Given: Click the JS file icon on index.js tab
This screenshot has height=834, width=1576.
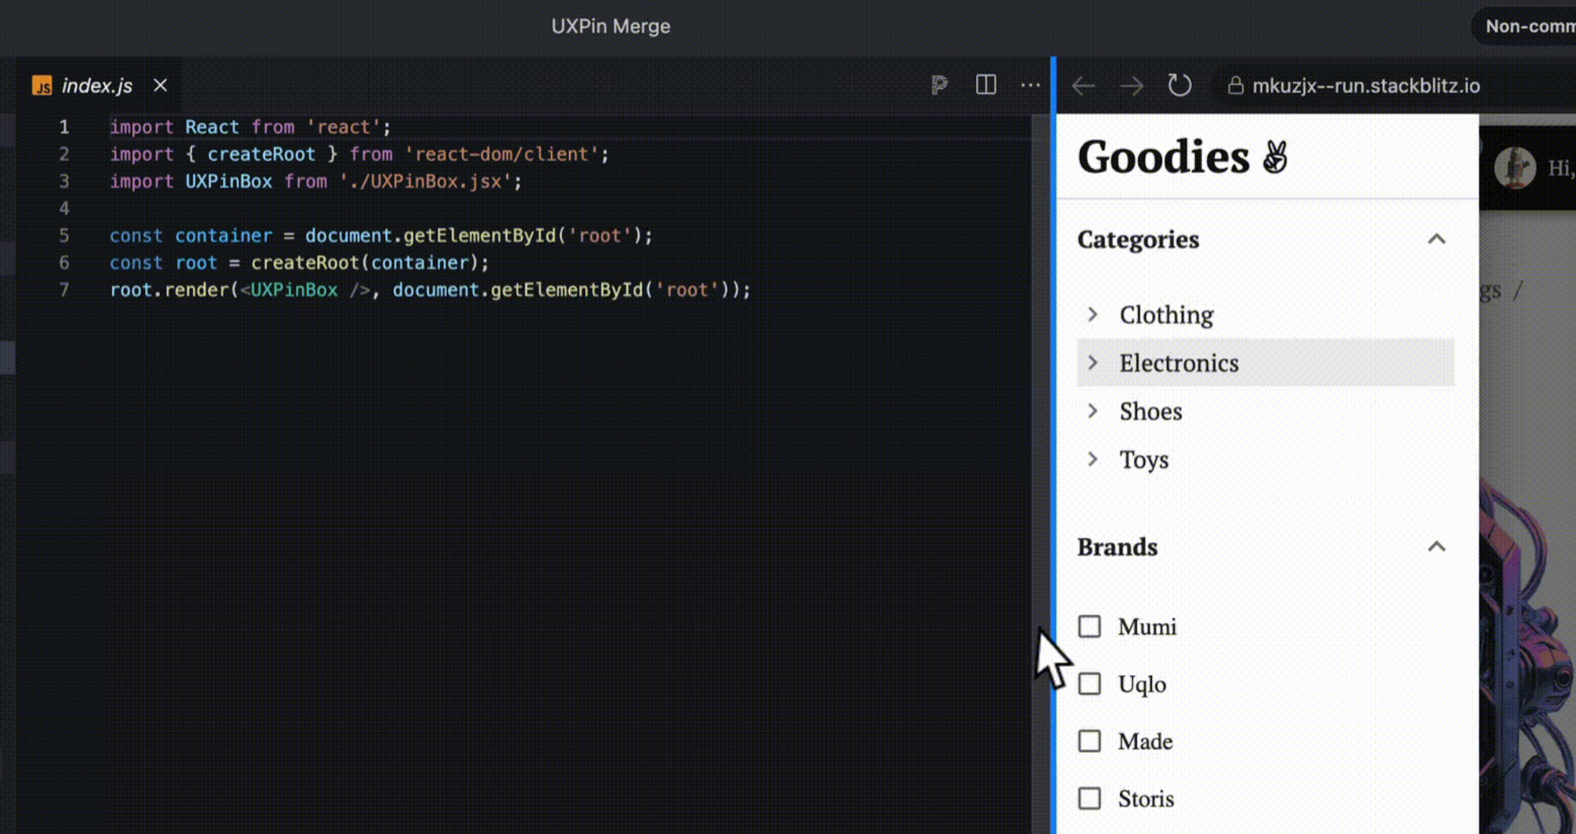Looking at the screenshot, I should coord(42,86).
